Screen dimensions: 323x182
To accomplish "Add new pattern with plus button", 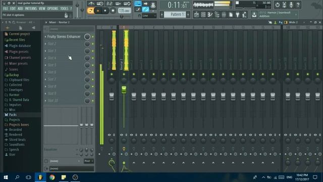I will coord(188,15).
